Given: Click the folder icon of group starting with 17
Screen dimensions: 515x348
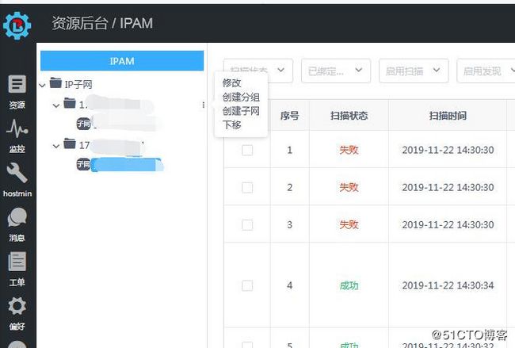Looking at the screenshot, I should [x=70, y=143].
